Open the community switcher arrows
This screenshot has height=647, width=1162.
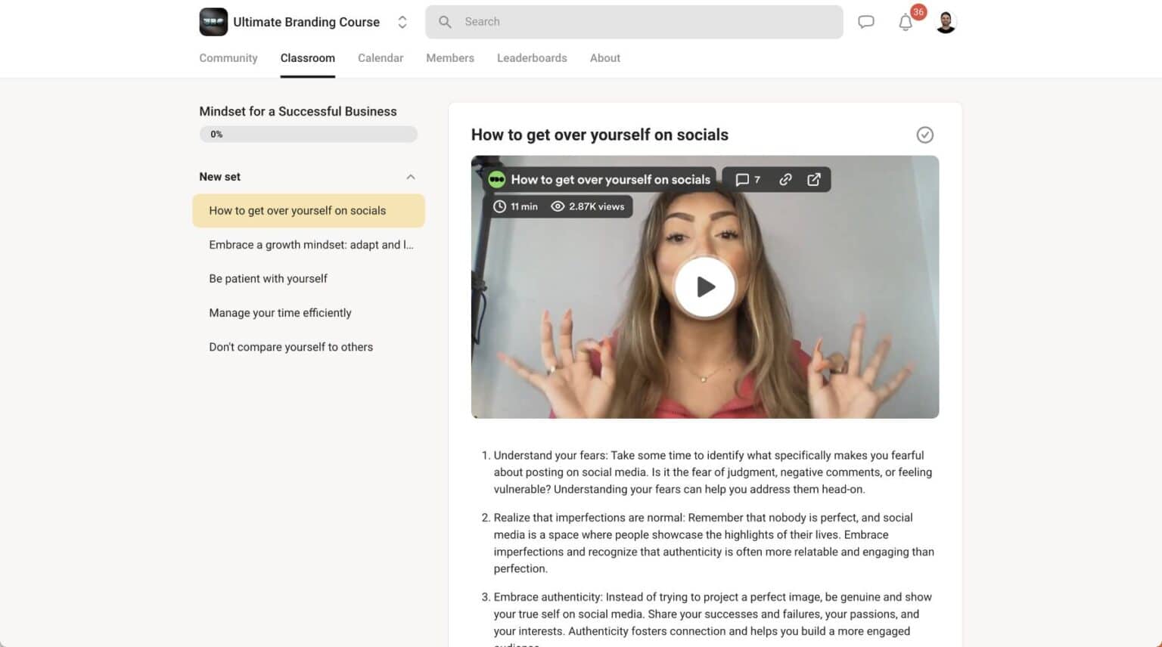402,22
